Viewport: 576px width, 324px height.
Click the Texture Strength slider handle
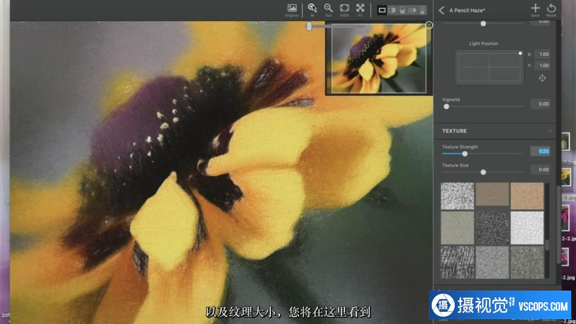(464, 154)
